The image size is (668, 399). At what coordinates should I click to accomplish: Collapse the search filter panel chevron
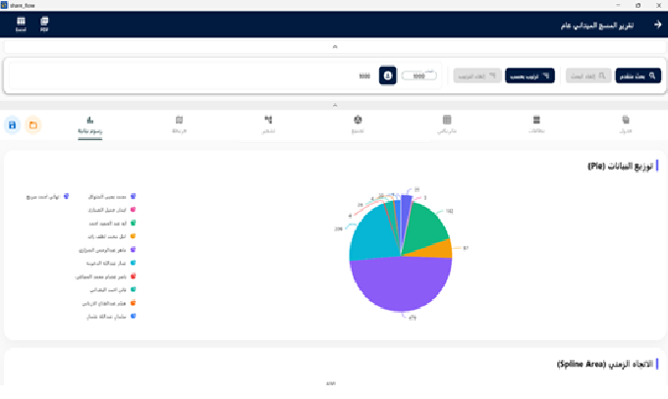pos(335,105)
